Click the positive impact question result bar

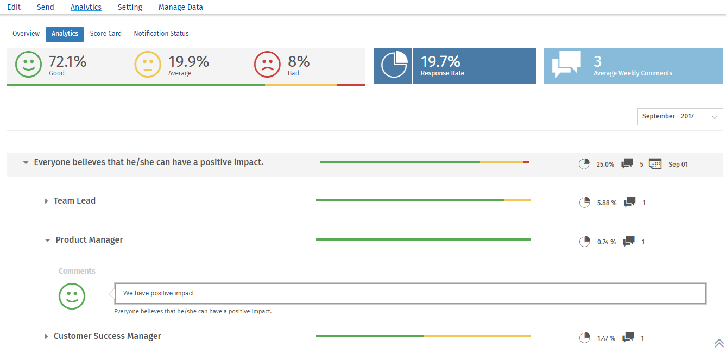click(425, 162)
